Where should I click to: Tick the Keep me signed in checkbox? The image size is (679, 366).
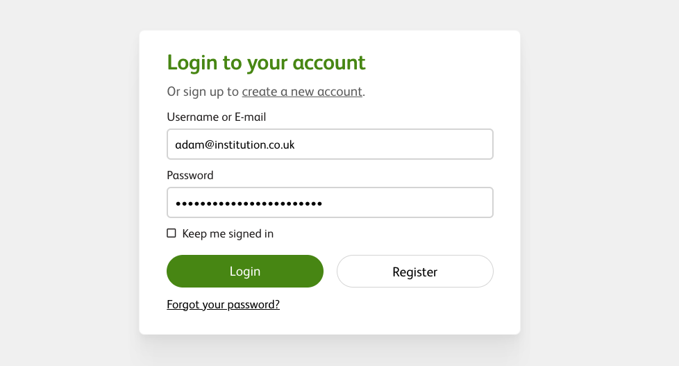(x=171, y=233)
